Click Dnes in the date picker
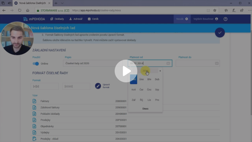The width and height of the screenshot is (252, 142). tap(145, 109)
